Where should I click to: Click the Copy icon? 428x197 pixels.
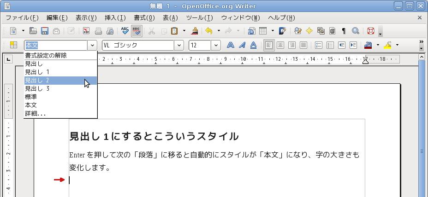(x=164, y=31)
